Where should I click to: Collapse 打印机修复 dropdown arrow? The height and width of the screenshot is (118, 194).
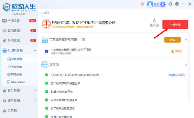(x=35, y=50)
